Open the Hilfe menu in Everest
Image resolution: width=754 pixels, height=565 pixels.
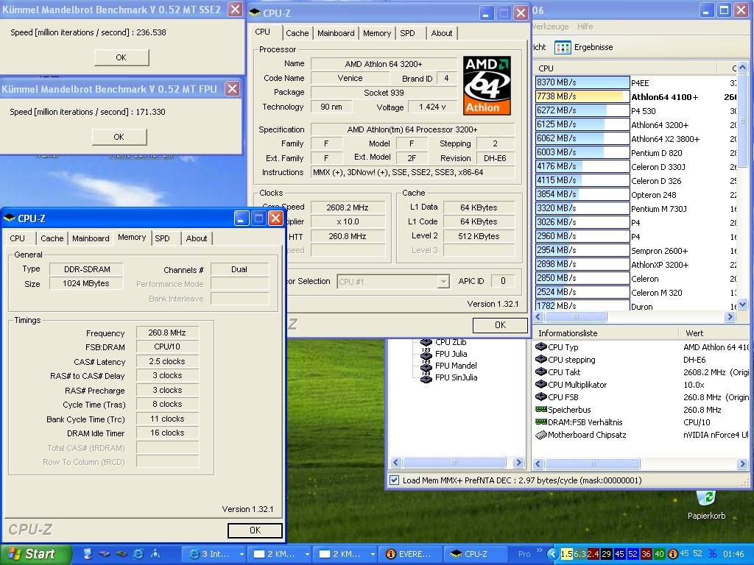click(x=585, y=26)
